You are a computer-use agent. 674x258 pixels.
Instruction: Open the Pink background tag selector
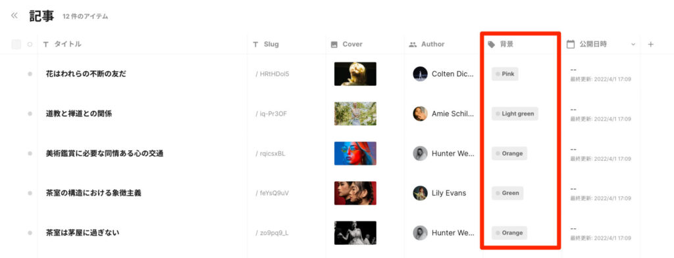tap(505, 74)
